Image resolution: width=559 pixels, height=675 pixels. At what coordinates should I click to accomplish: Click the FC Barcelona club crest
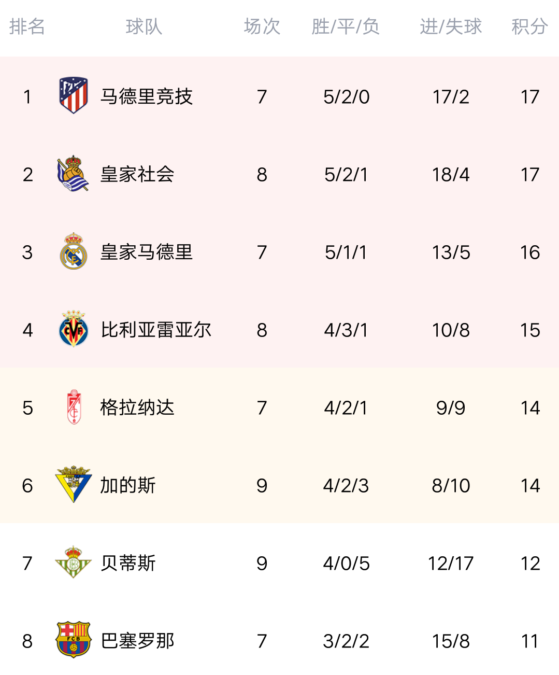point(74,640)
